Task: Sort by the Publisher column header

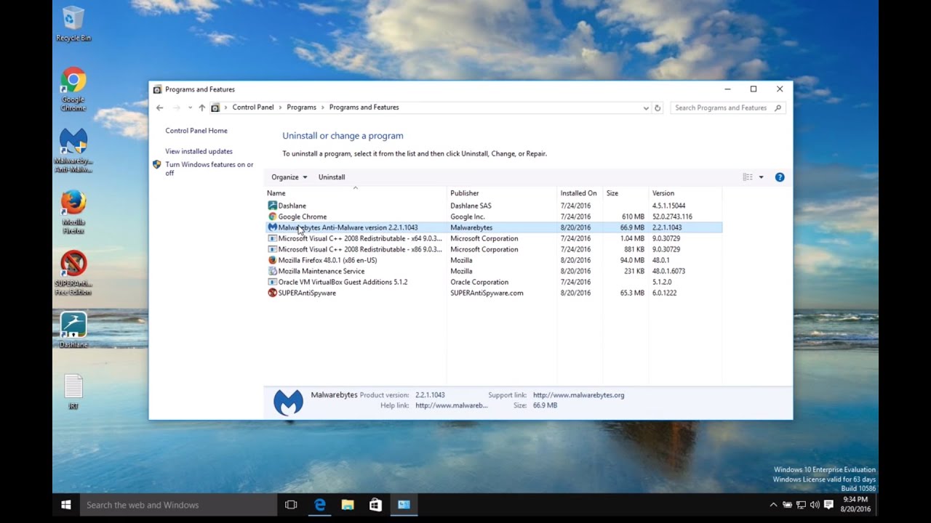Action: point(502,193)
